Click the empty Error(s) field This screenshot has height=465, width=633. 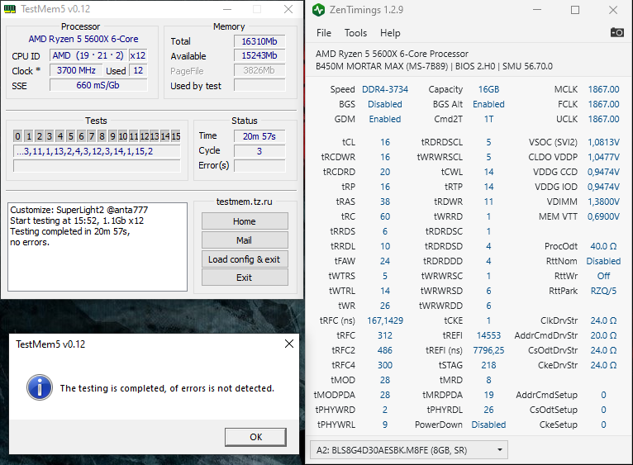[x=259, y=166]
